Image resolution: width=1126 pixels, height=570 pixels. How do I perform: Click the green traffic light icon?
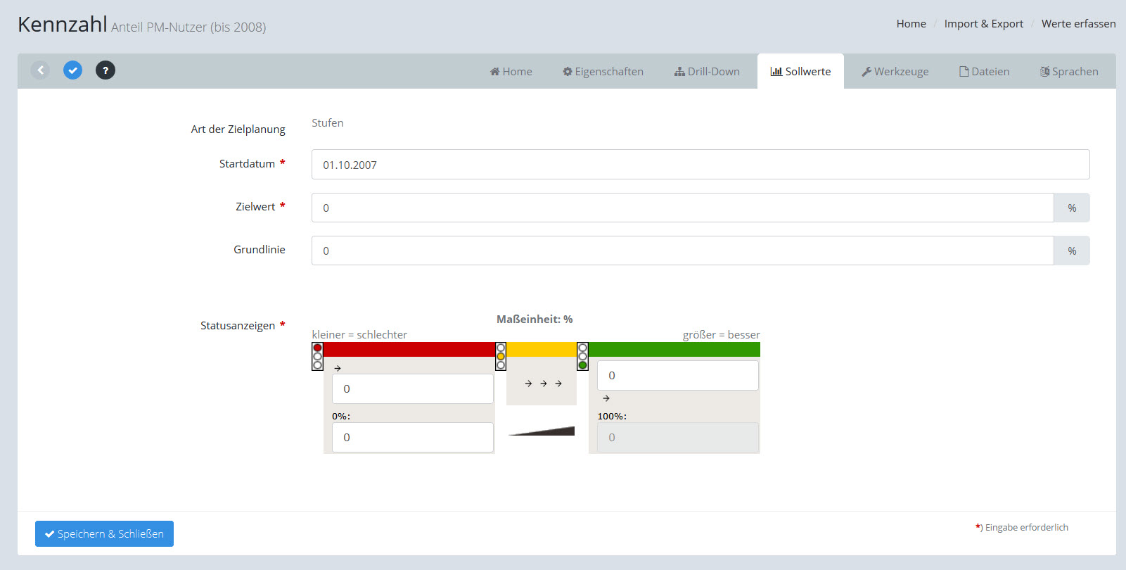coord(582,356)
